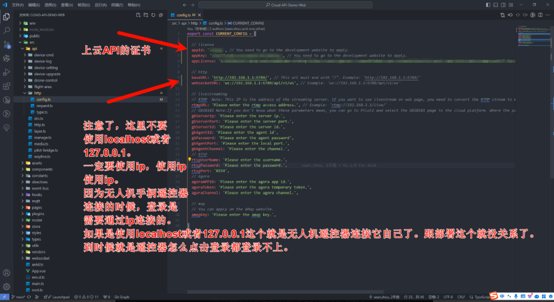Open changes compare icon in editor toolbar
This screenshot has width=554, height=302.
(502, 15)
